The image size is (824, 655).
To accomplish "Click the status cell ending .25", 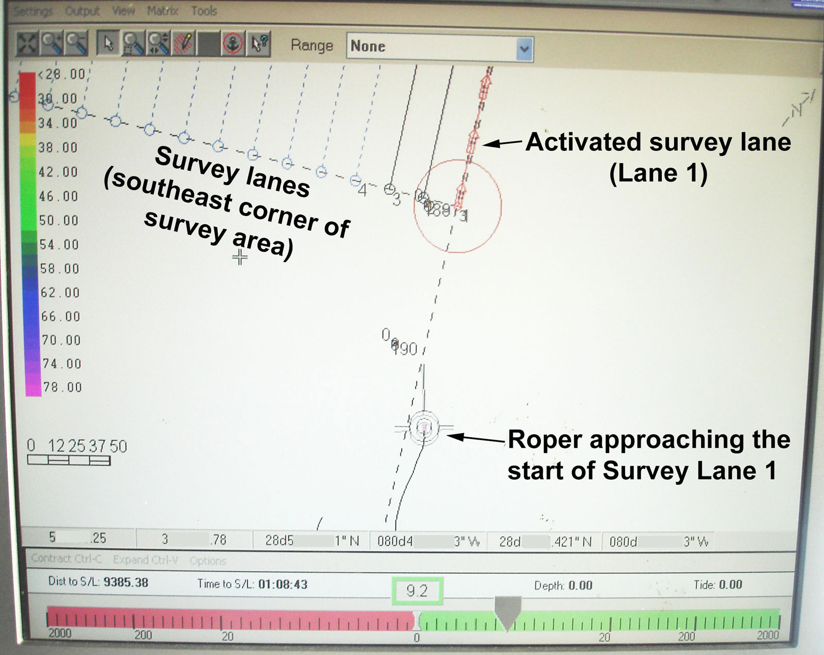I will tap(78, 538).
